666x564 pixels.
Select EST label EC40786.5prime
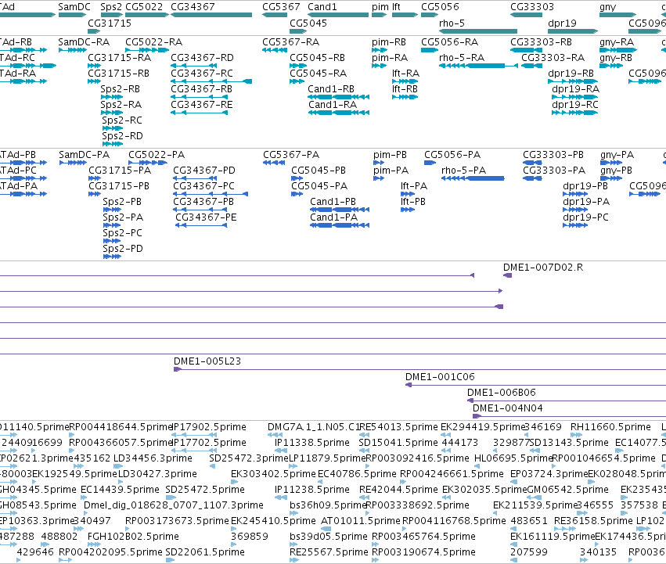coord(357,473)
